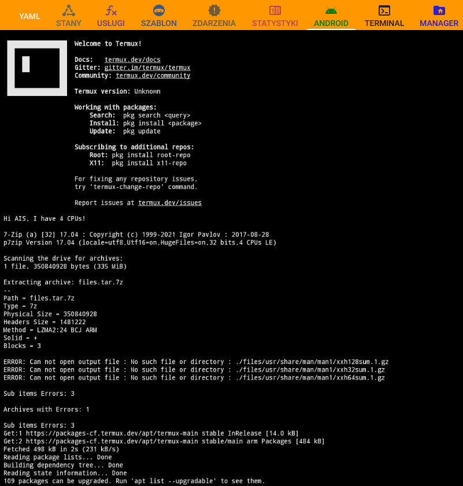The width and height of the screenshot is (463, 486).
Task: Open the gitter.im/termux/termux link
Action: coord(147,68)
